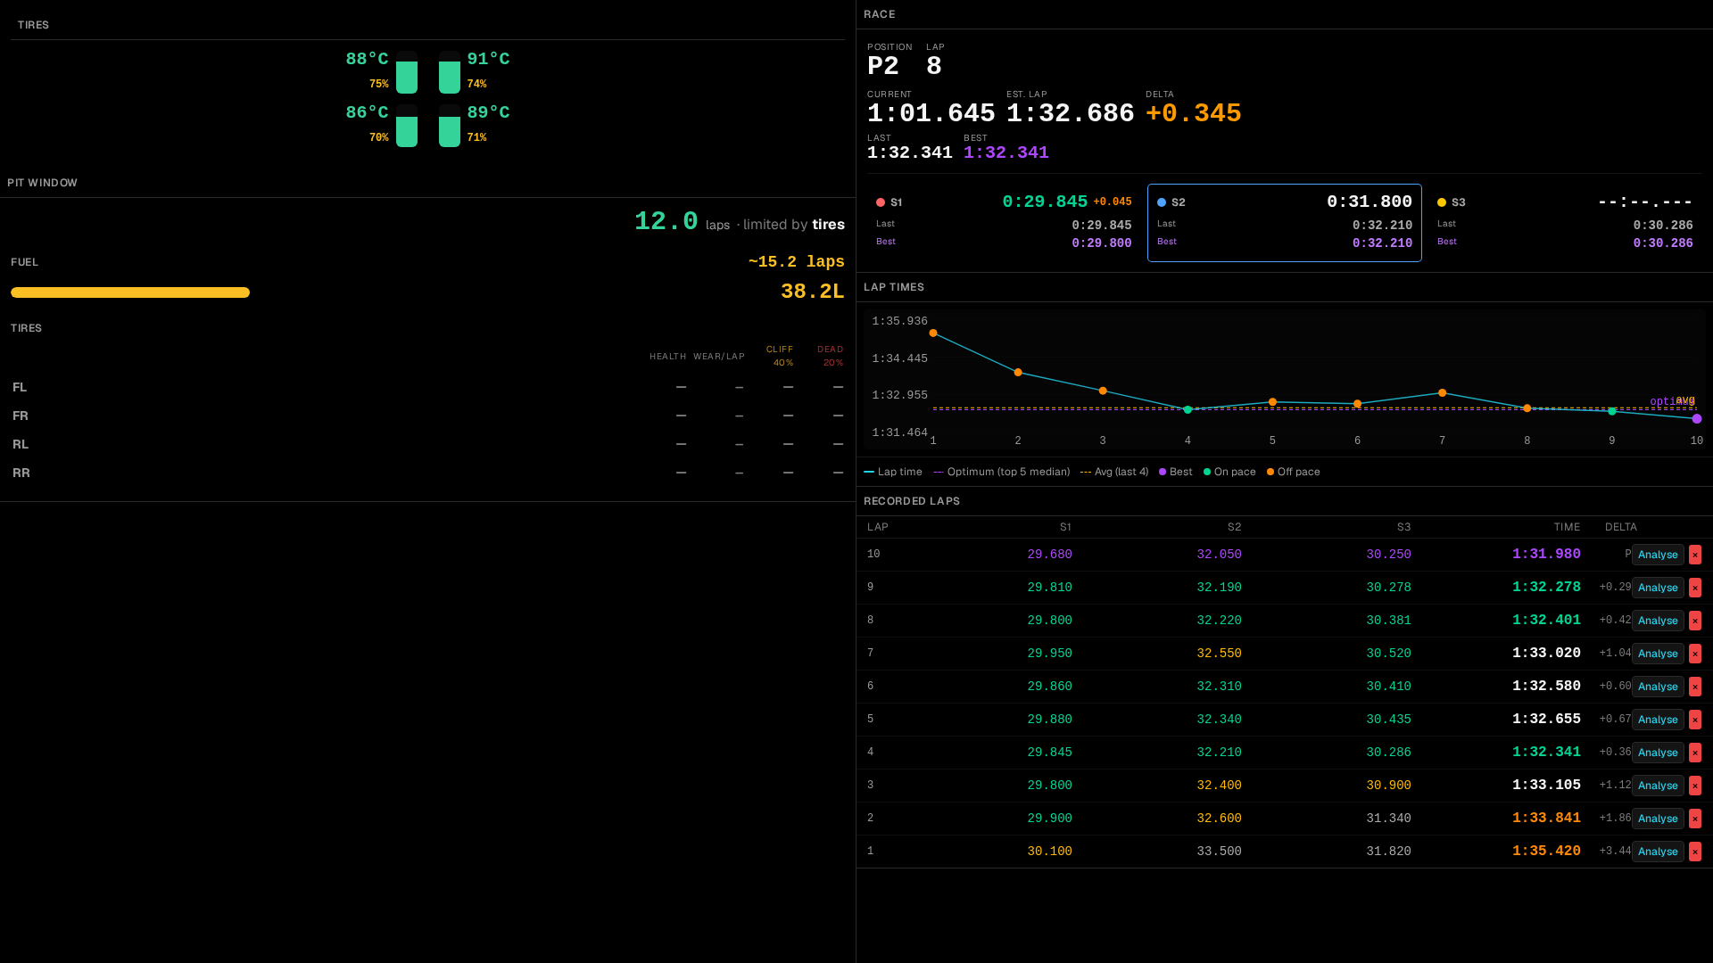
Task: Toggle 'Optimum (top 5 median)' legend entry
Action: (1002, 472)
